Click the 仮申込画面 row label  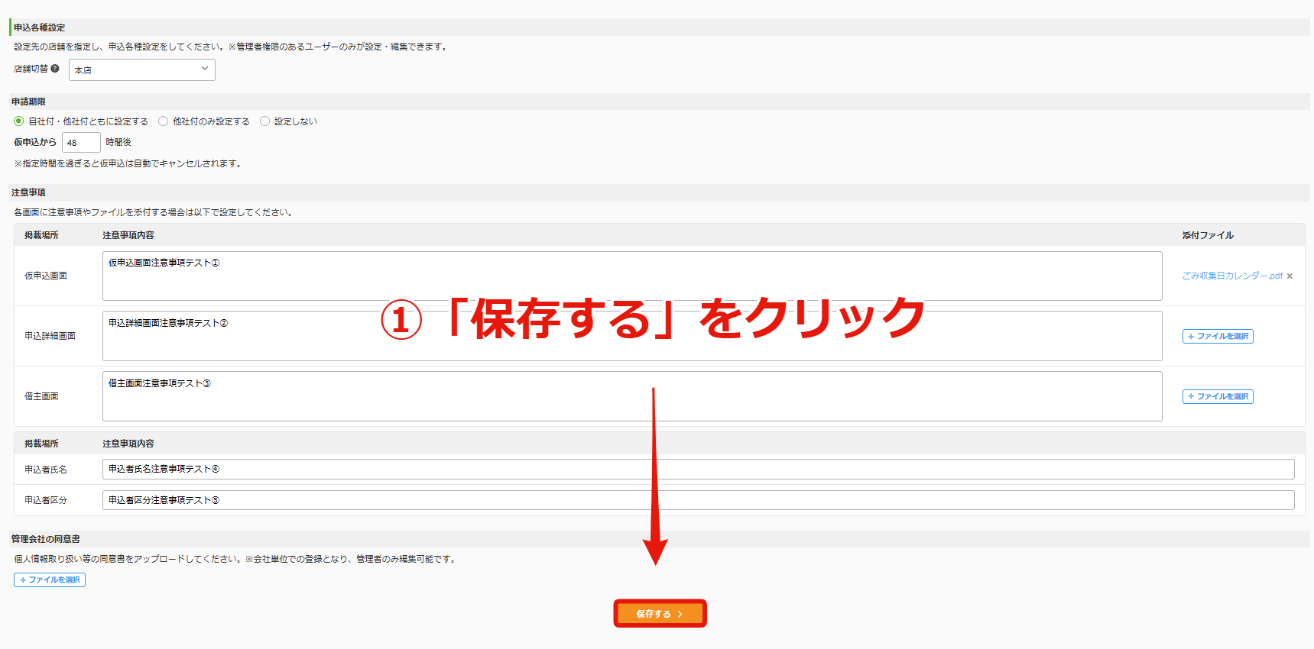pos(46,276)
